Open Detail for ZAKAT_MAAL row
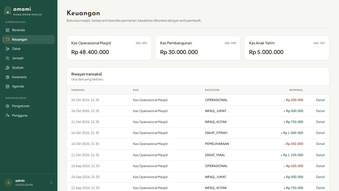This screenshot has width=339, height=191. click(x=320, y=155)
